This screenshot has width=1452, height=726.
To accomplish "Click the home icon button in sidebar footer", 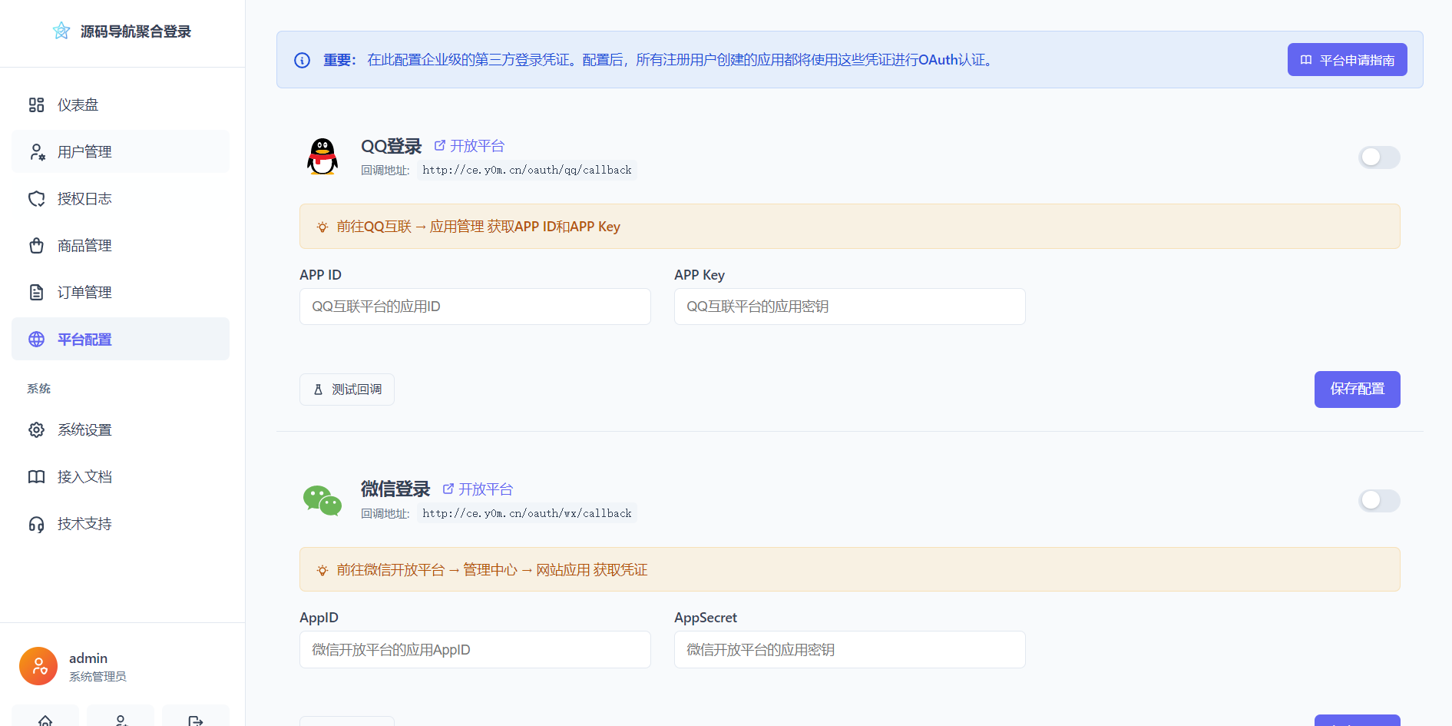I will point(45,718).
